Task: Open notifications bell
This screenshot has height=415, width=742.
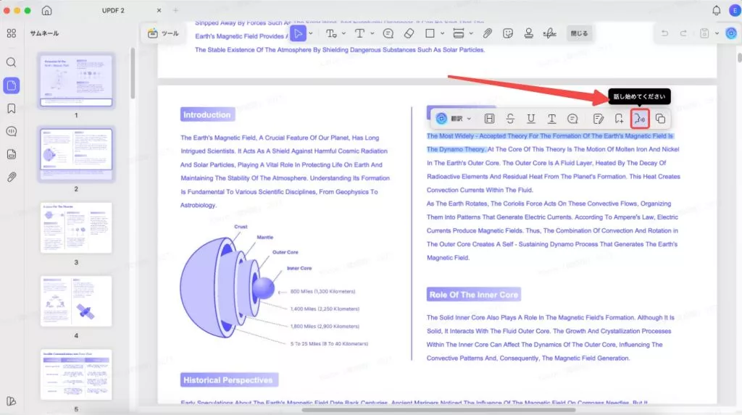Action: (716, 10)
